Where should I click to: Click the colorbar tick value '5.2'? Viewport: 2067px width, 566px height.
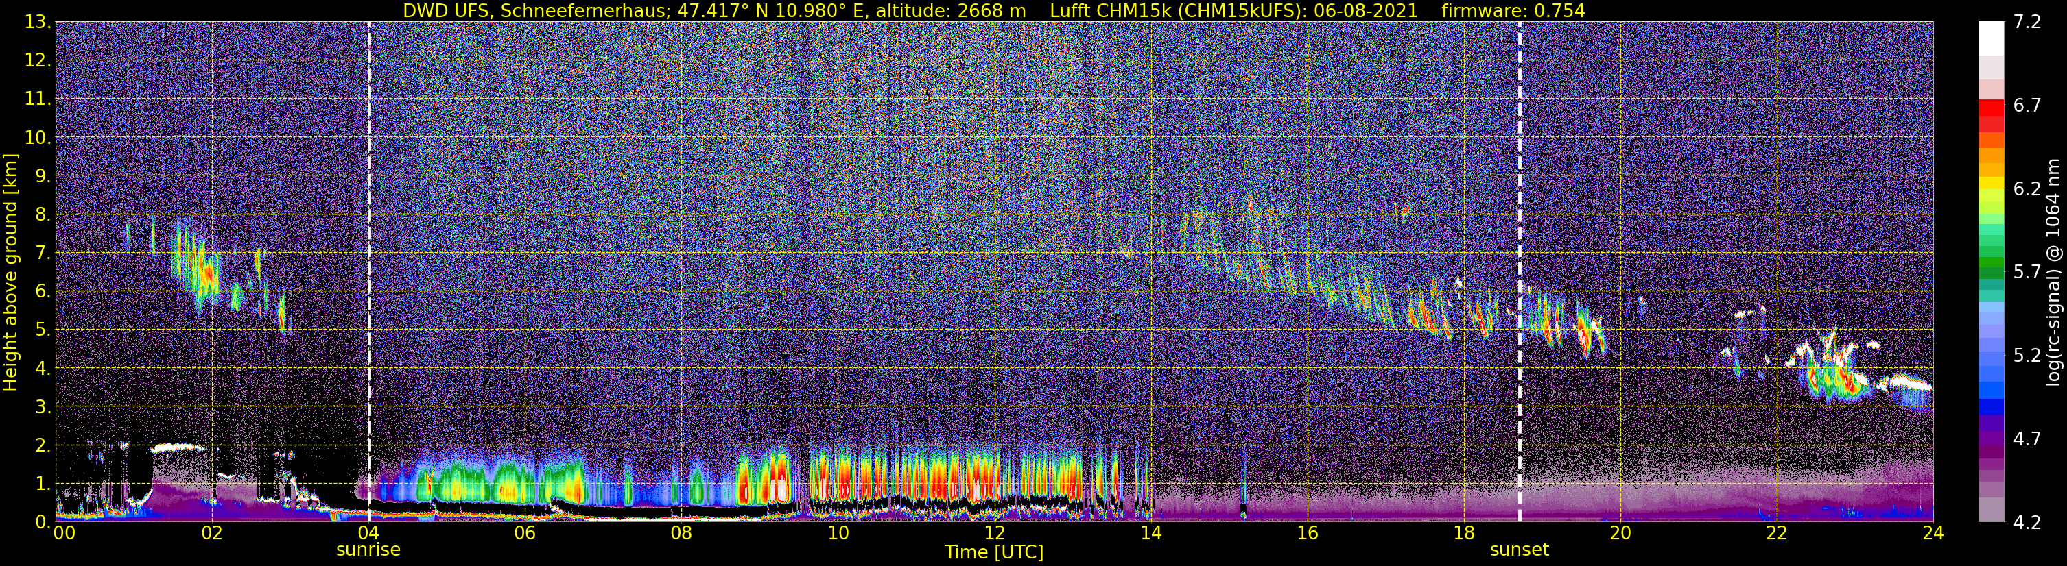[2027, 356]
